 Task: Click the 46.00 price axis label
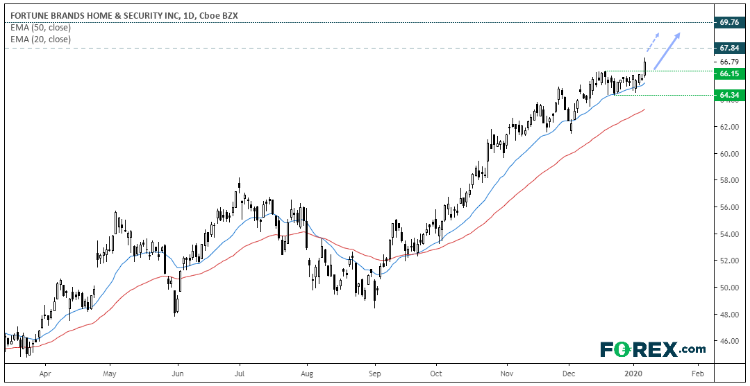pos(728,341)
